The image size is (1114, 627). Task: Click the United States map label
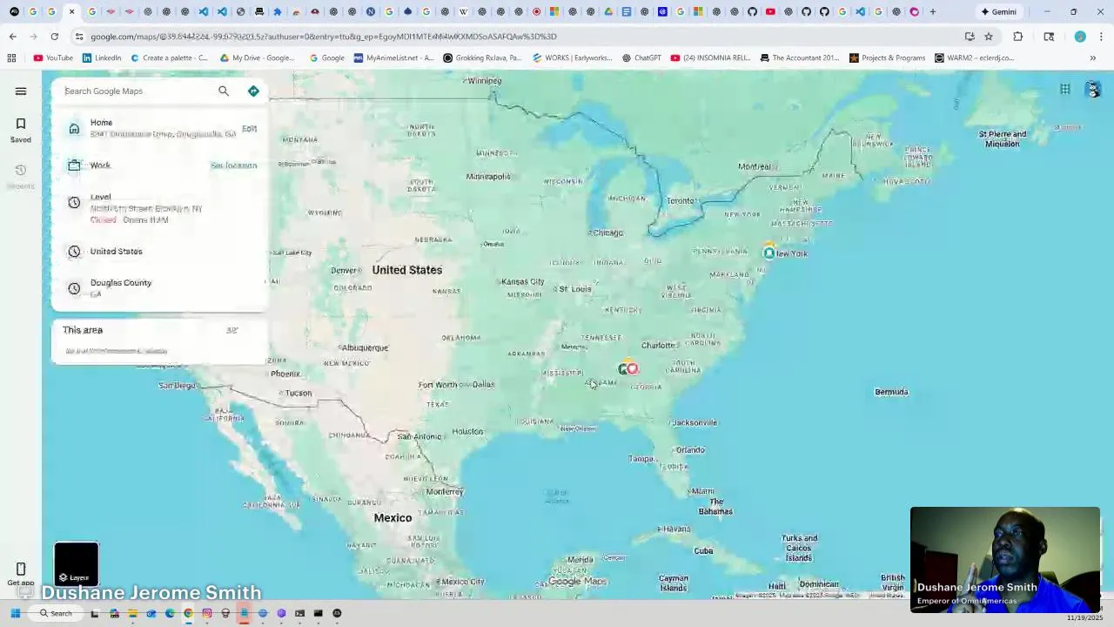[x=407, y=270]
